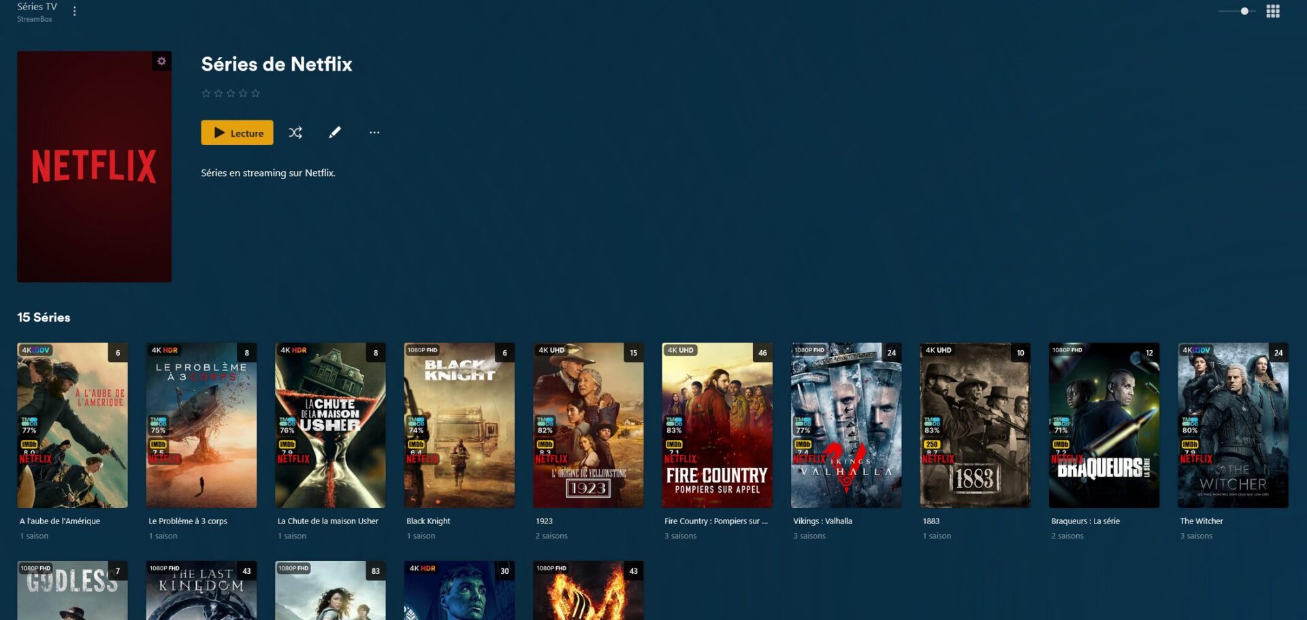The width and height of the screenshot is (1307, 620).
Task: Rate collection with the first star
Action: coord(206,93)
